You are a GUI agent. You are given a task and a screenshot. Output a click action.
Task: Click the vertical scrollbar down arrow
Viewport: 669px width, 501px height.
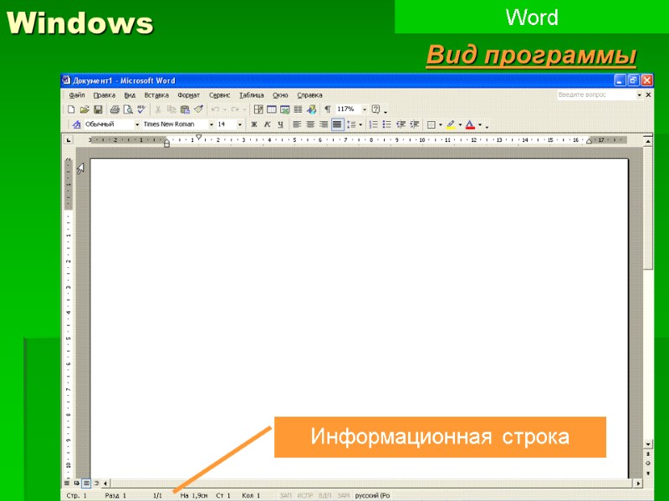point(648,444)
